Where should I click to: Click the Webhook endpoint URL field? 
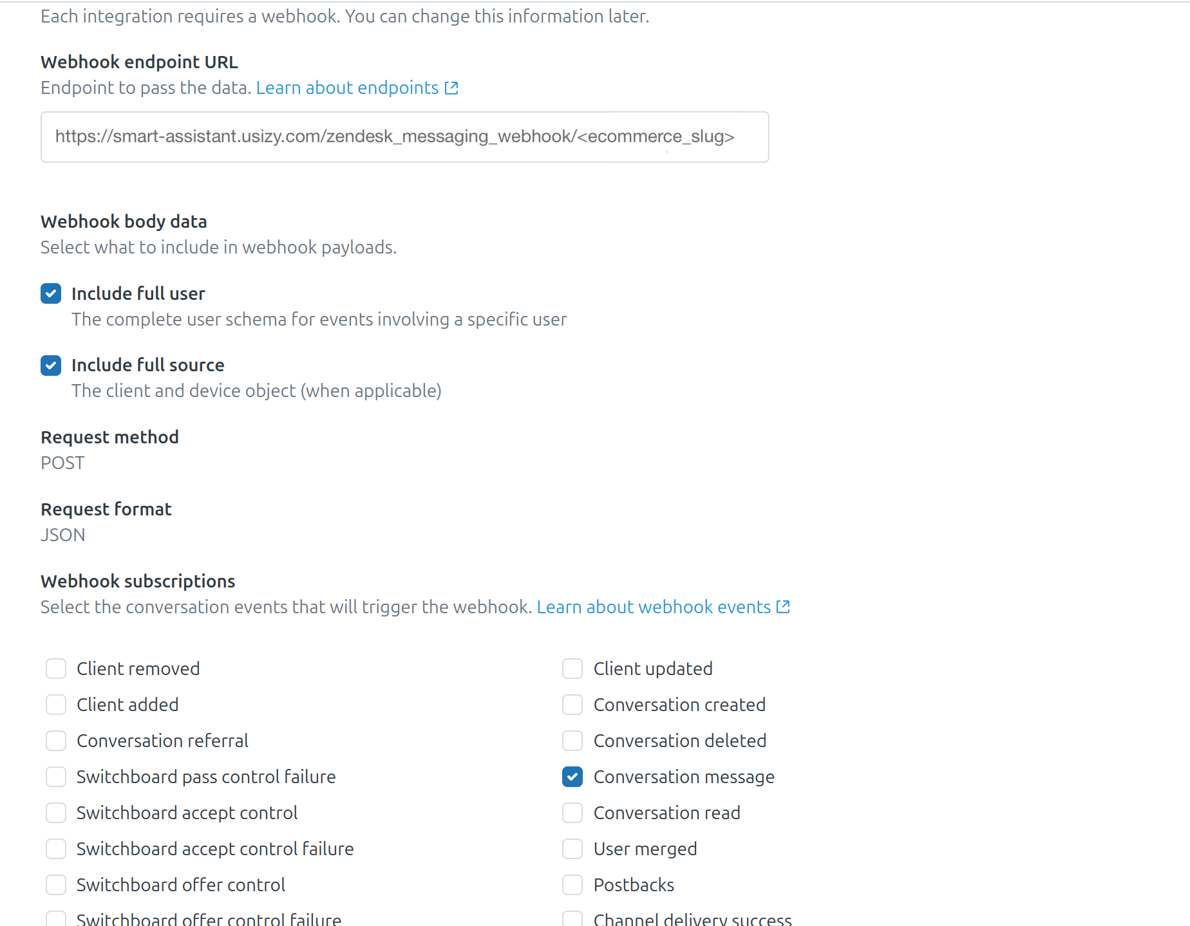(404, 137)
